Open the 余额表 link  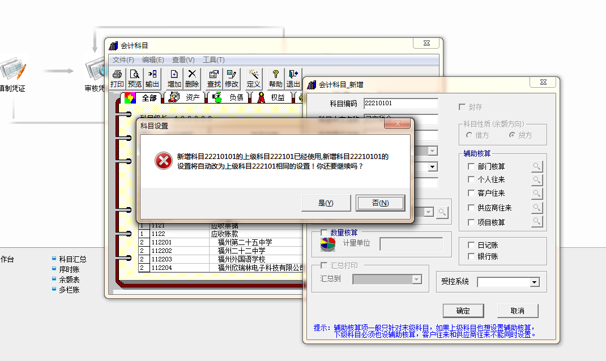click(69, 280)
